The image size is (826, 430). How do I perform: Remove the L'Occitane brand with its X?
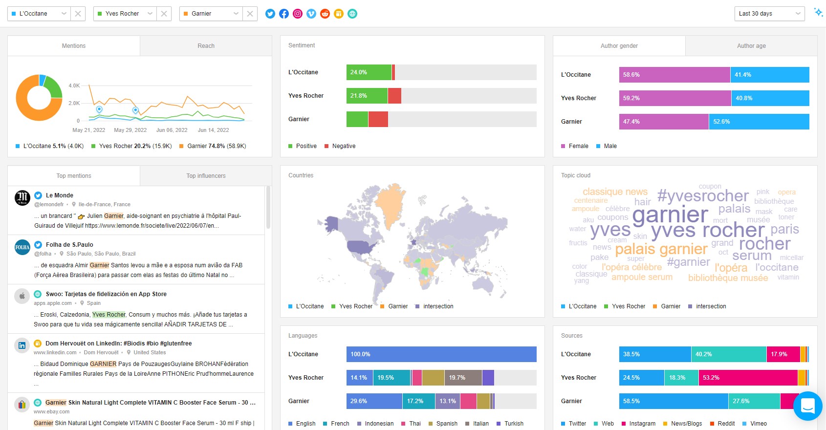[78, 14]
